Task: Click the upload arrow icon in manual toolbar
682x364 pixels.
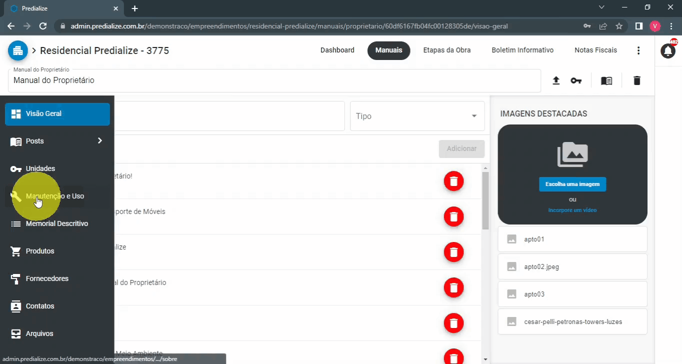Action: [x=556, y=80]
